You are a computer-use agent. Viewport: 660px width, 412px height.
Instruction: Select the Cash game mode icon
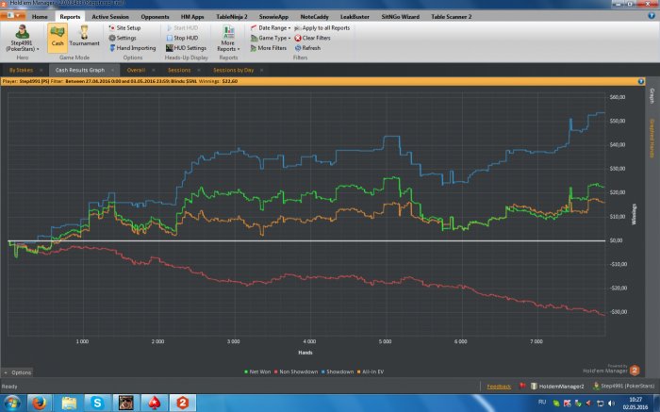pyautogui.click(x=57, y=36)
